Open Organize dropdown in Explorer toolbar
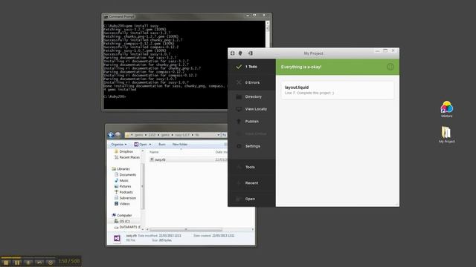This screenshot has height=267, width=476. click(x=119, y=145)
